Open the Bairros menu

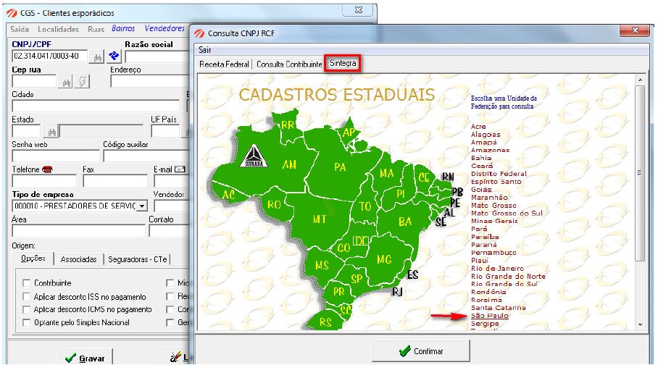tap(123, 28)
